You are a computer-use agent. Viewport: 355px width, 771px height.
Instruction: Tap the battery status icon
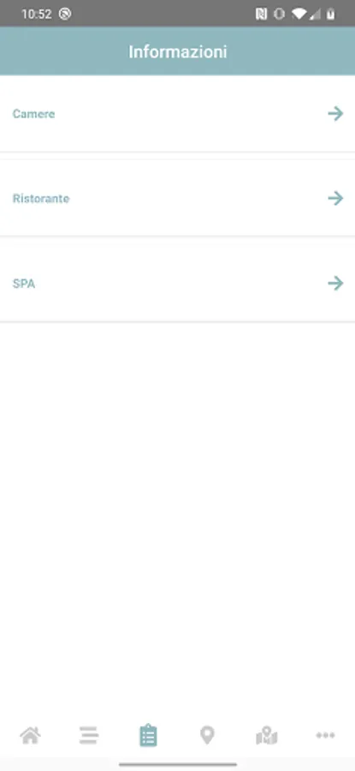pos(331,14)
